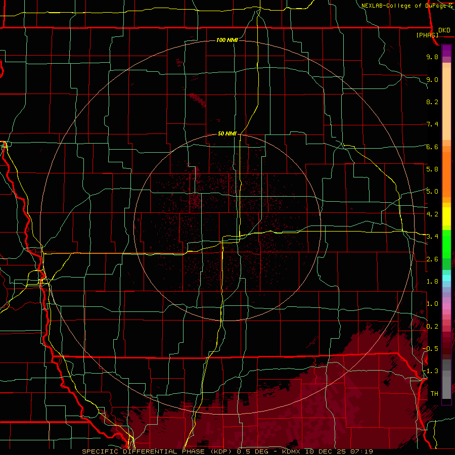Click the 9.8 value on the color scale

point(432,57)
